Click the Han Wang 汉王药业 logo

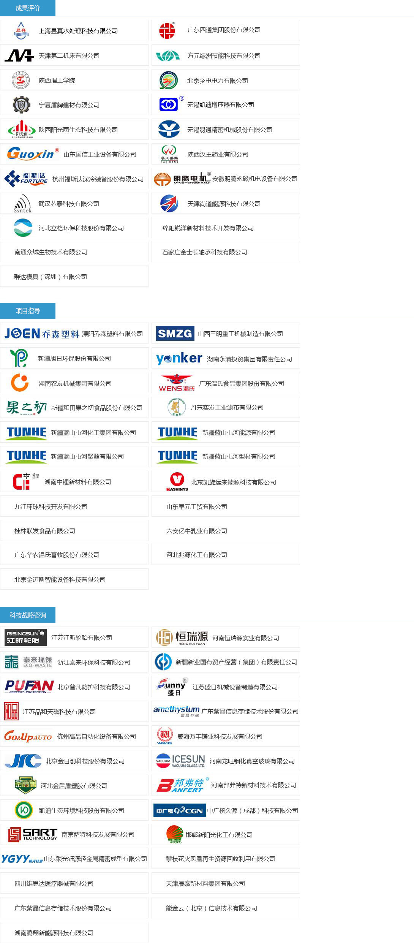coord(169,154)
